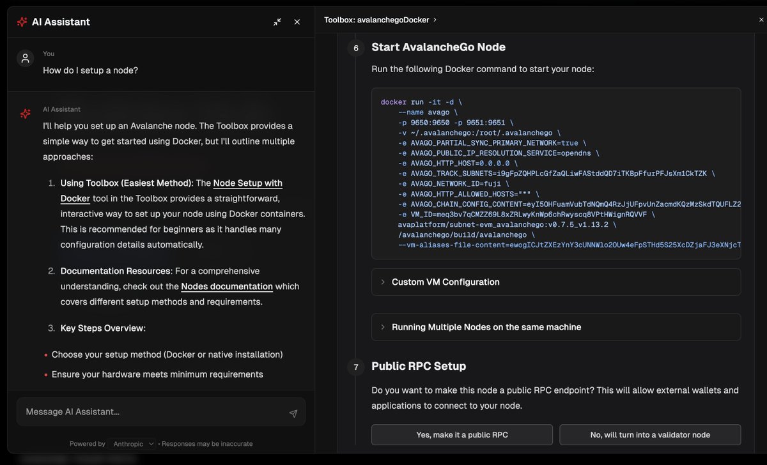Click the AVAGO_NETWORK_ID=fuji code line
767x465 pixels.
[454, 183]
